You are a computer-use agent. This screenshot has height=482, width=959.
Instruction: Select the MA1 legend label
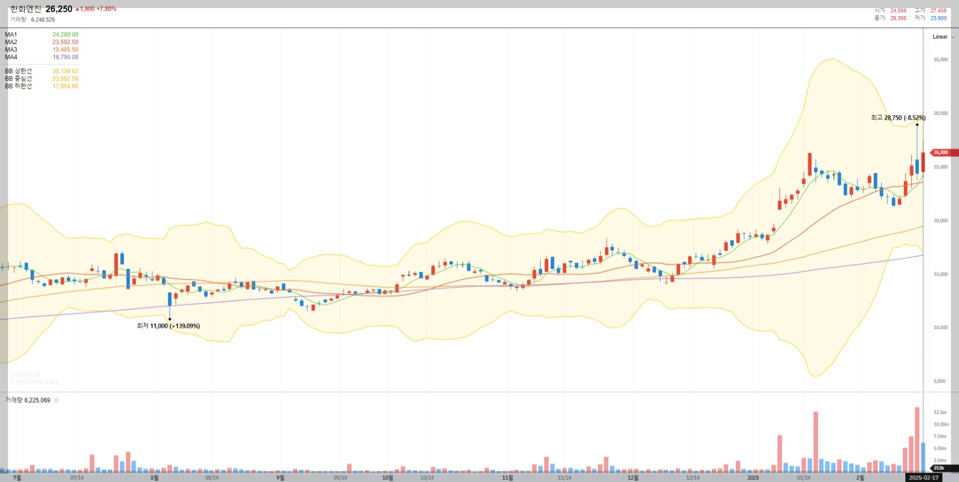[x=11, y=35]
